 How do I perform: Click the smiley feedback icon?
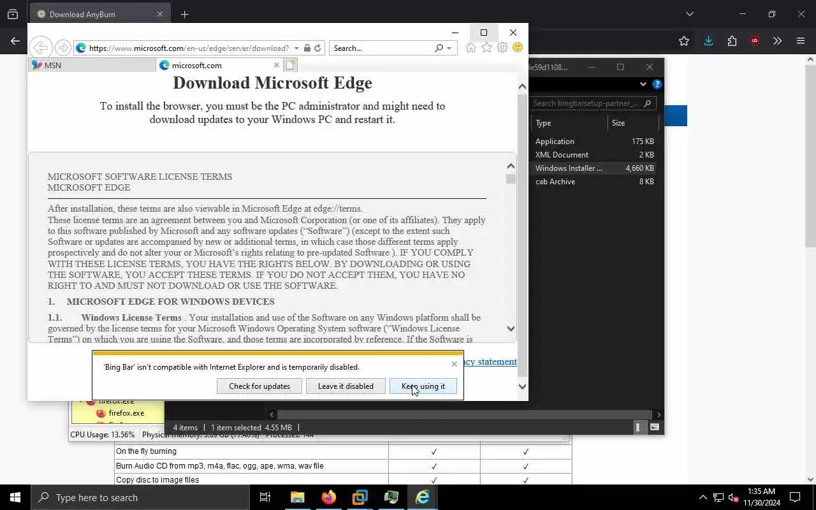tap(518, 48)
